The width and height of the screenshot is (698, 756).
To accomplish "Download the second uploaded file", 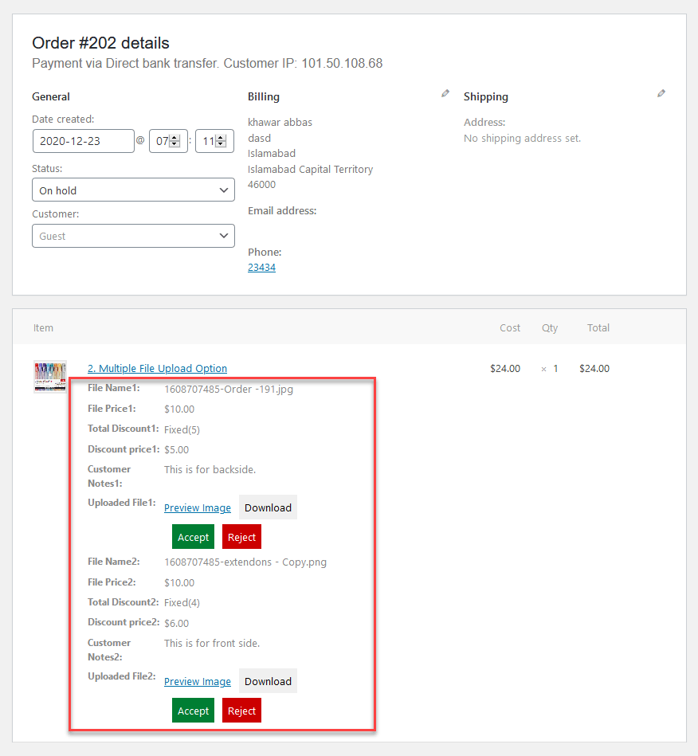I will pyautogui.click(x=268, y=681).
